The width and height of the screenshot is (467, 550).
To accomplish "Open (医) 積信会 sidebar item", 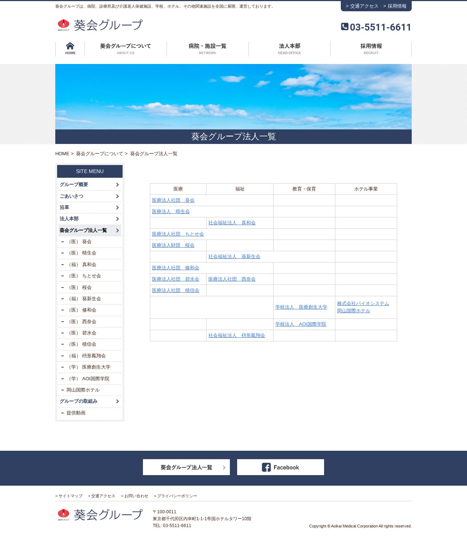I will [89, 344].
